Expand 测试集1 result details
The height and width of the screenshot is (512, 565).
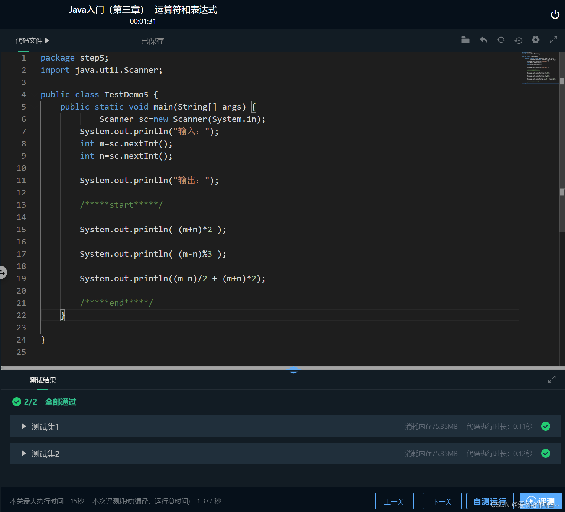[23, 427]
